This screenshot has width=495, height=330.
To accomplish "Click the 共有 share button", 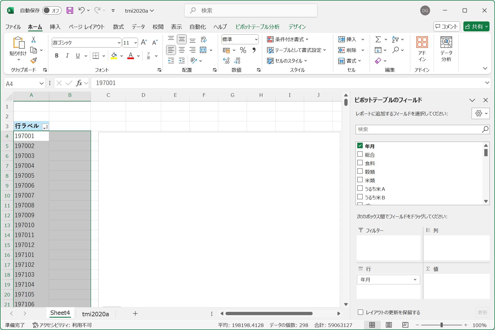I will pyautogui.click(x=476, y=26).
